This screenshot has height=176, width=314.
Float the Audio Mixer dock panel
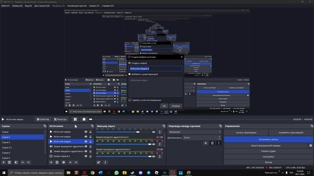164,126
